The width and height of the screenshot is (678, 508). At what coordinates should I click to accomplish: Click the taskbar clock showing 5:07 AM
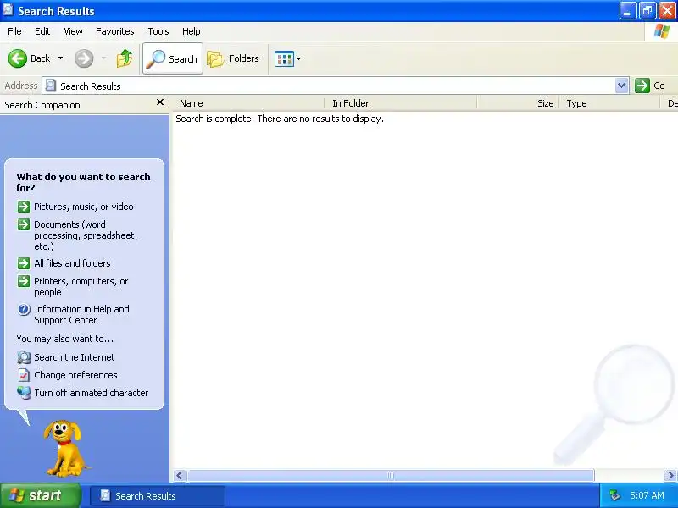click(647, 495)
